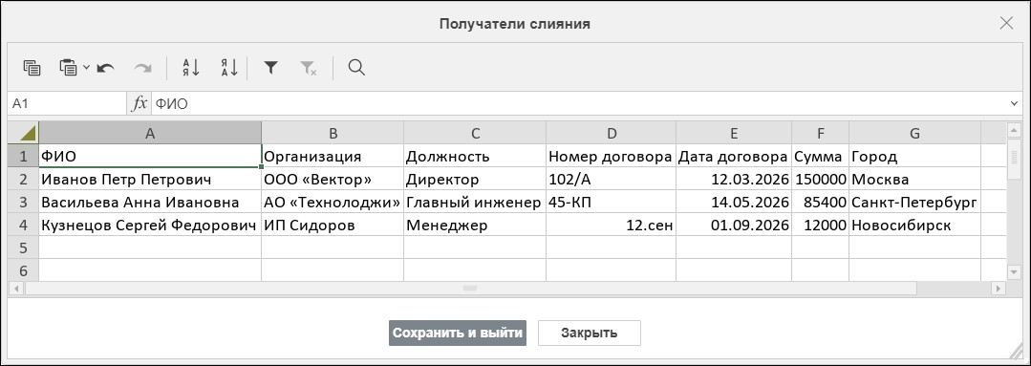Select cell ИП Сидоров

(x=333, y=226)
